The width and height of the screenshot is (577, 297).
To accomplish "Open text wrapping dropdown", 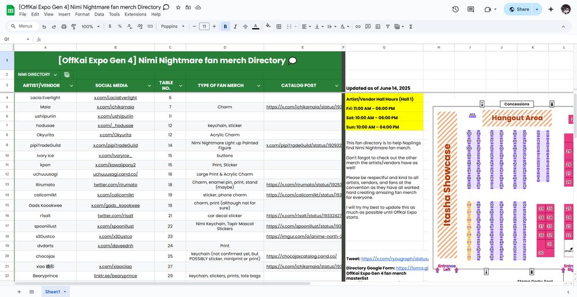I will coord(332,26).
